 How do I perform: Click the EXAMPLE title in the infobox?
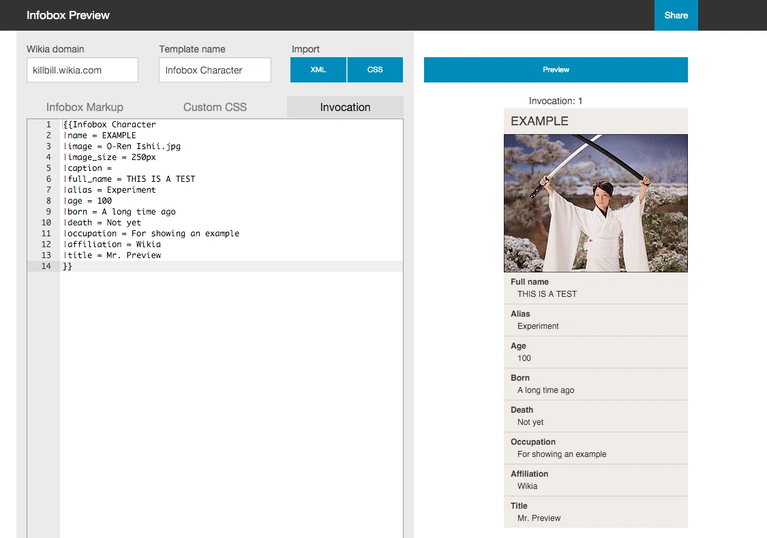[x=539, y=121]
